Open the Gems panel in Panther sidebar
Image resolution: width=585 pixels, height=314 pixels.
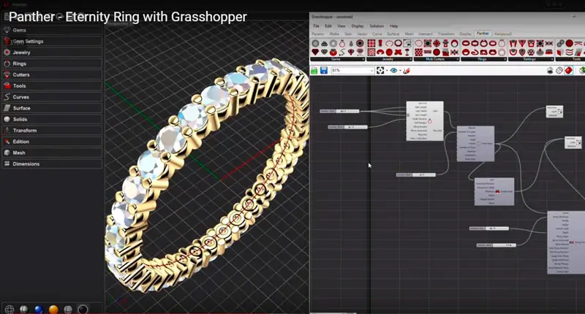click(52, 30)
